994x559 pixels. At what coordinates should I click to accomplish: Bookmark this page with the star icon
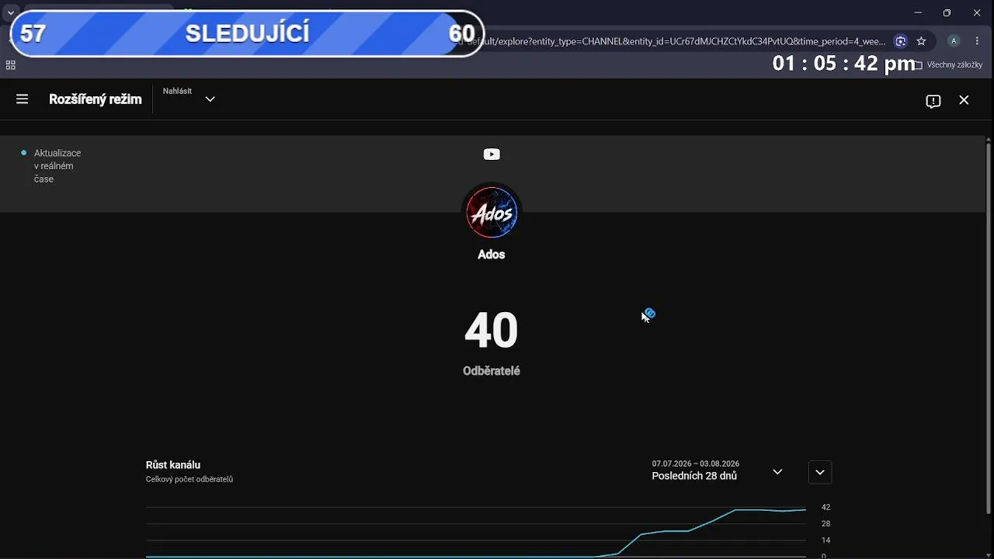tap(921, 41)
